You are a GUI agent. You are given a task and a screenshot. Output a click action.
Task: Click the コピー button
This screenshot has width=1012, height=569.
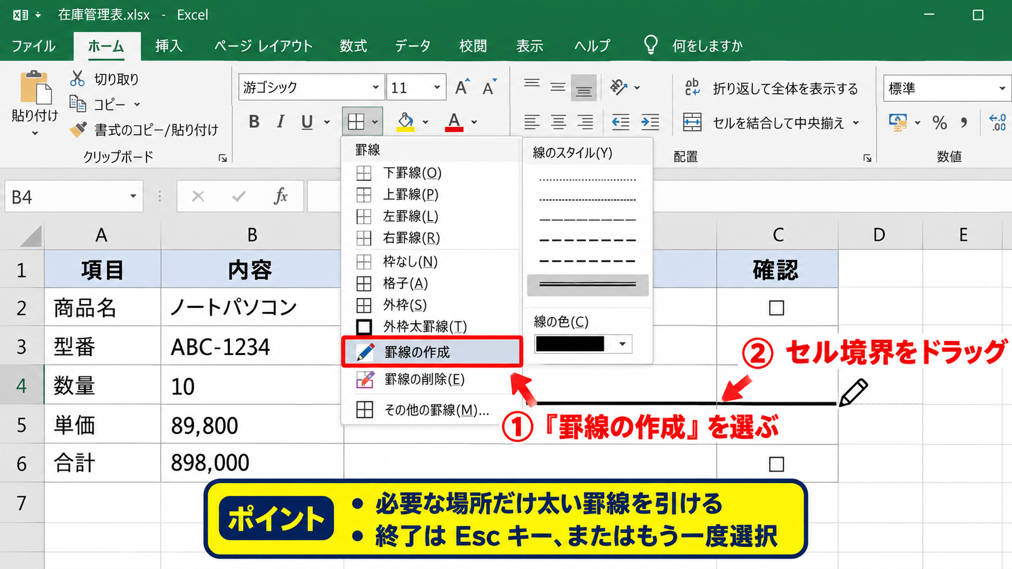[x=105, y=105]
